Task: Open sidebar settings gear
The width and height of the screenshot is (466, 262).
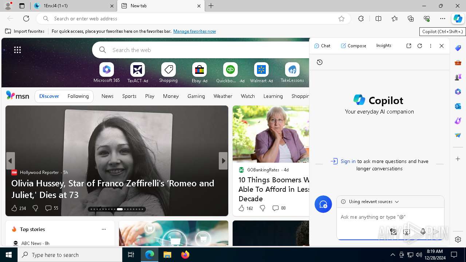Action: tap(458, 239)
